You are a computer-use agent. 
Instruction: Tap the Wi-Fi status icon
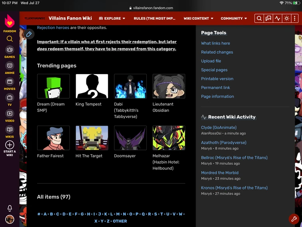pyautogui.click(x=282, y=3)
